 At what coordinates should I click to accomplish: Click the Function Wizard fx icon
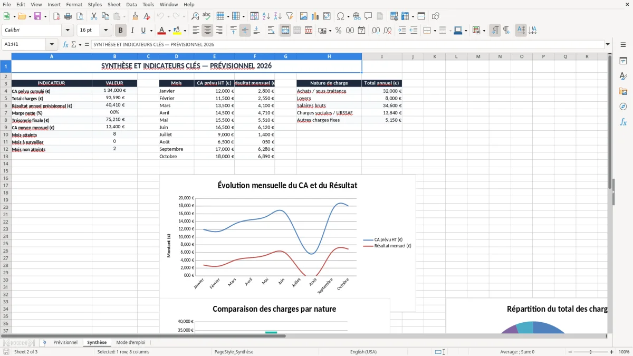coord(66,45)
